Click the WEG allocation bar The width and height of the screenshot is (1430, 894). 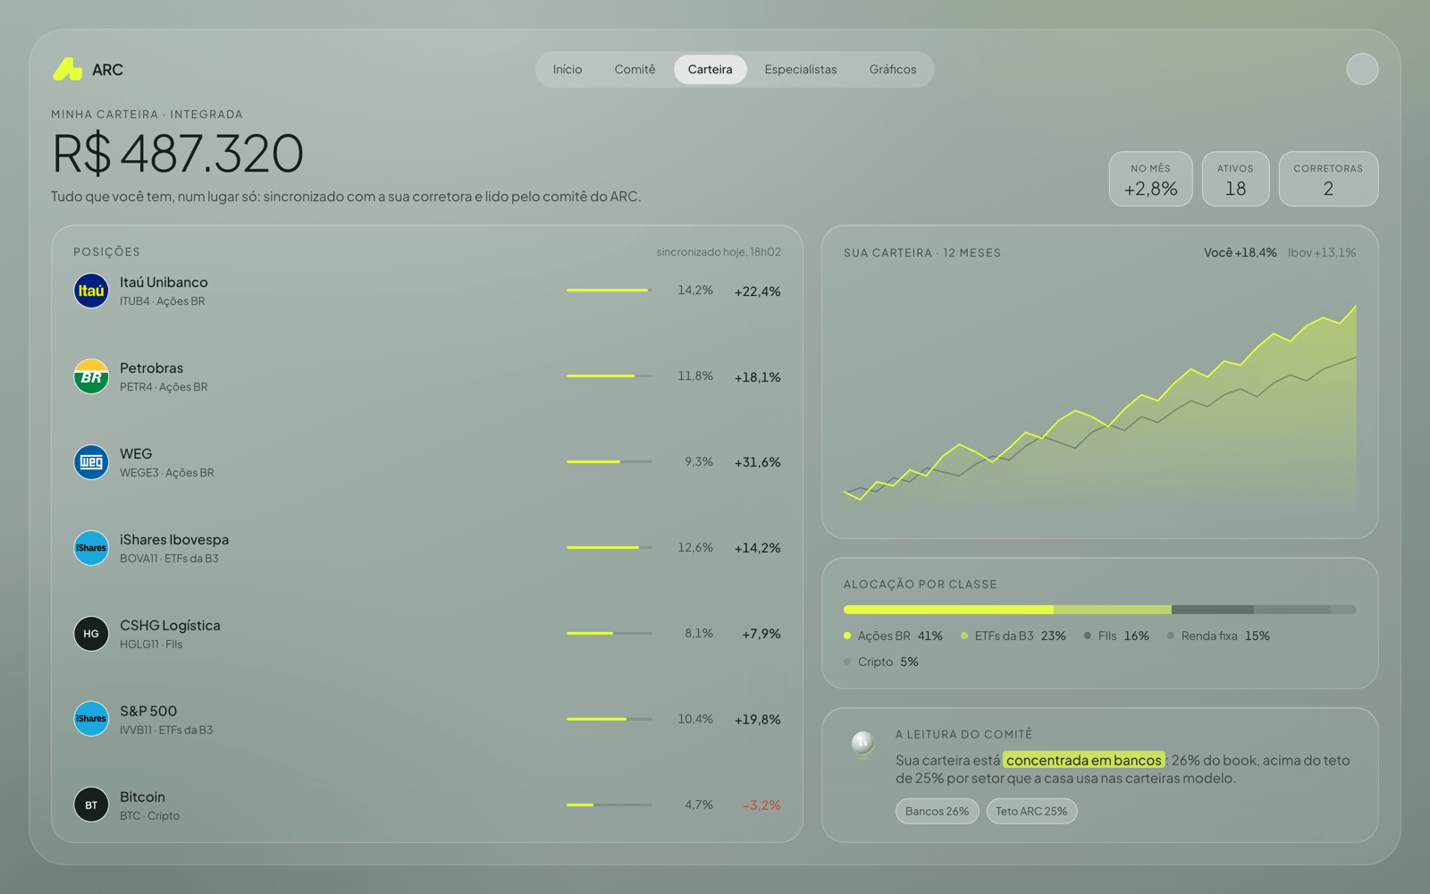610,462
